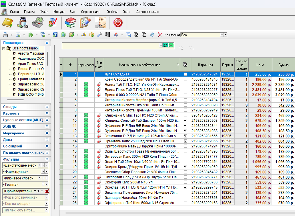295x216 pixels.
Task: Click the suppliers list vertical scrollbar
Action: click(47, 59)
